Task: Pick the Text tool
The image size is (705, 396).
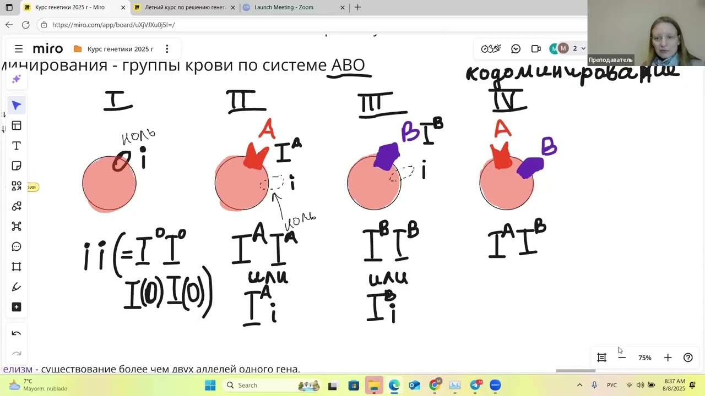Action: point(17,146)
